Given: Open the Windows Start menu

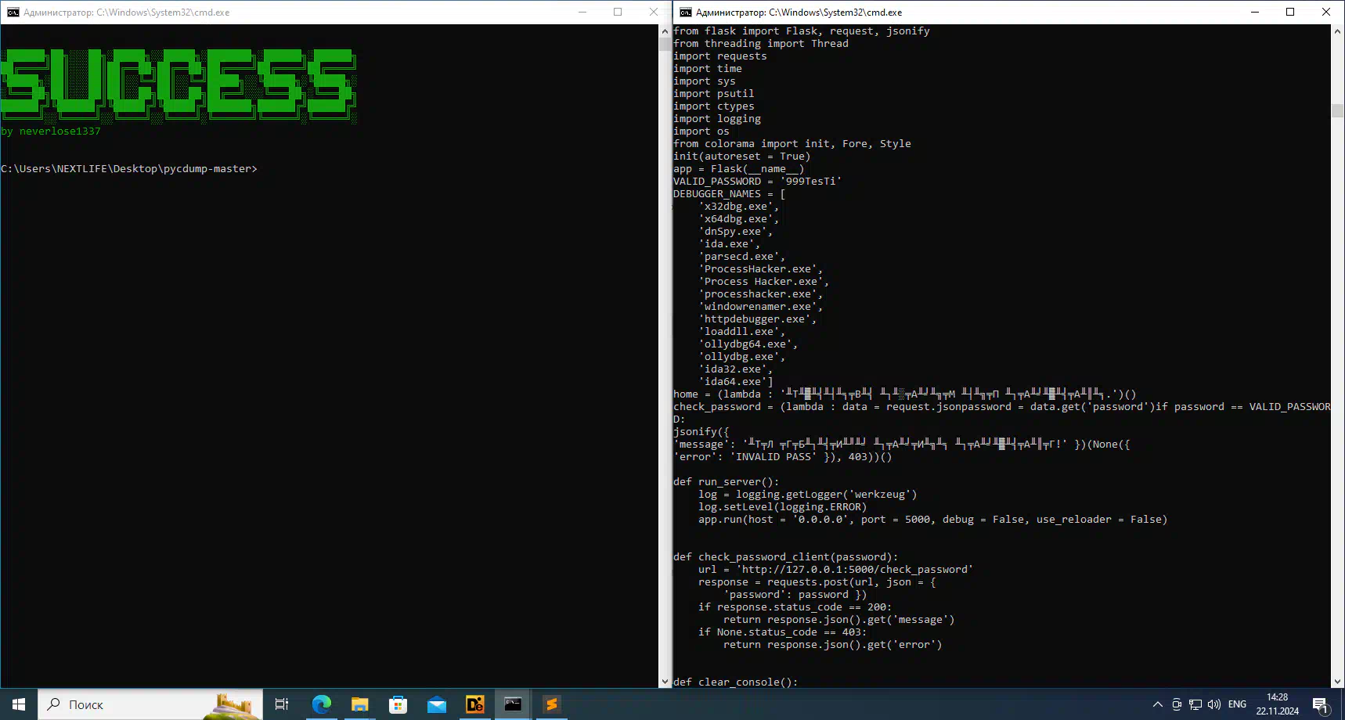Looking at the screenshot, I should tap(19, 704).
